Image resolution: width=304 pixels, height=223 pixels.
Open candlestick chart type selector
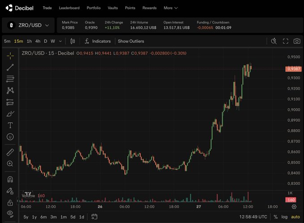(x=73, y=41)
